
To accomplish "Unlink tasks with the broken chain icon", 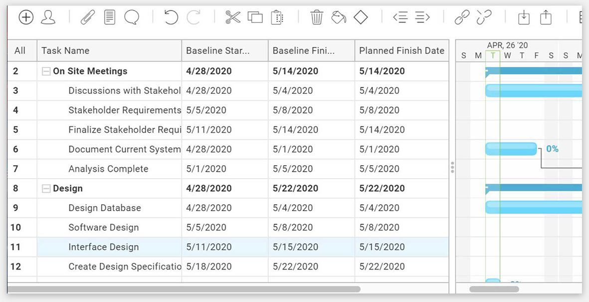I will click(x=484, y=17).
